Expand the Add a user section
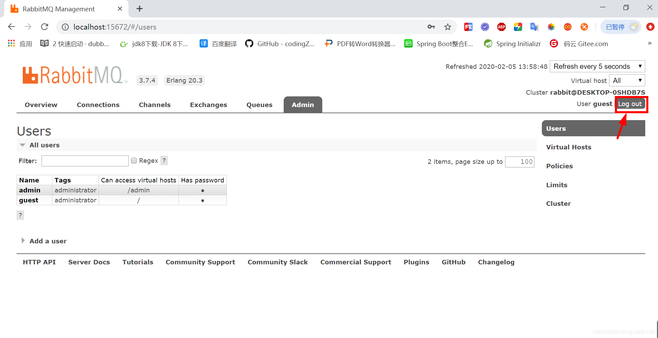The width and height of the screenshot is (658, 338). (43, 241)
